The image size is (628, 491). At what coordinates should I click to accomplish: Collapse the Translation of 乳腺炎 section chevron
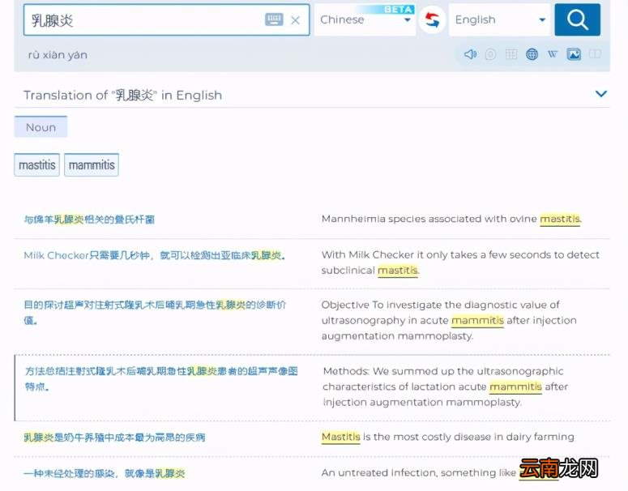(600, 94)
